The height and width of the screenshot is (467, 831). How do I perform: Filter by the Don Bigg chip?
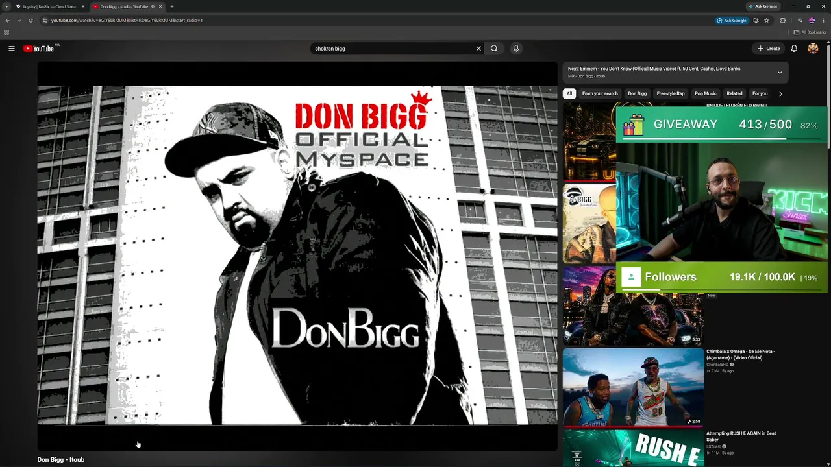pos(637,93)
